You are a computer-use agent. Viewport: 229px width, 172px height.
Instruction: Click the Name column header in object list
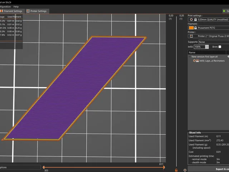pos(207,53)
